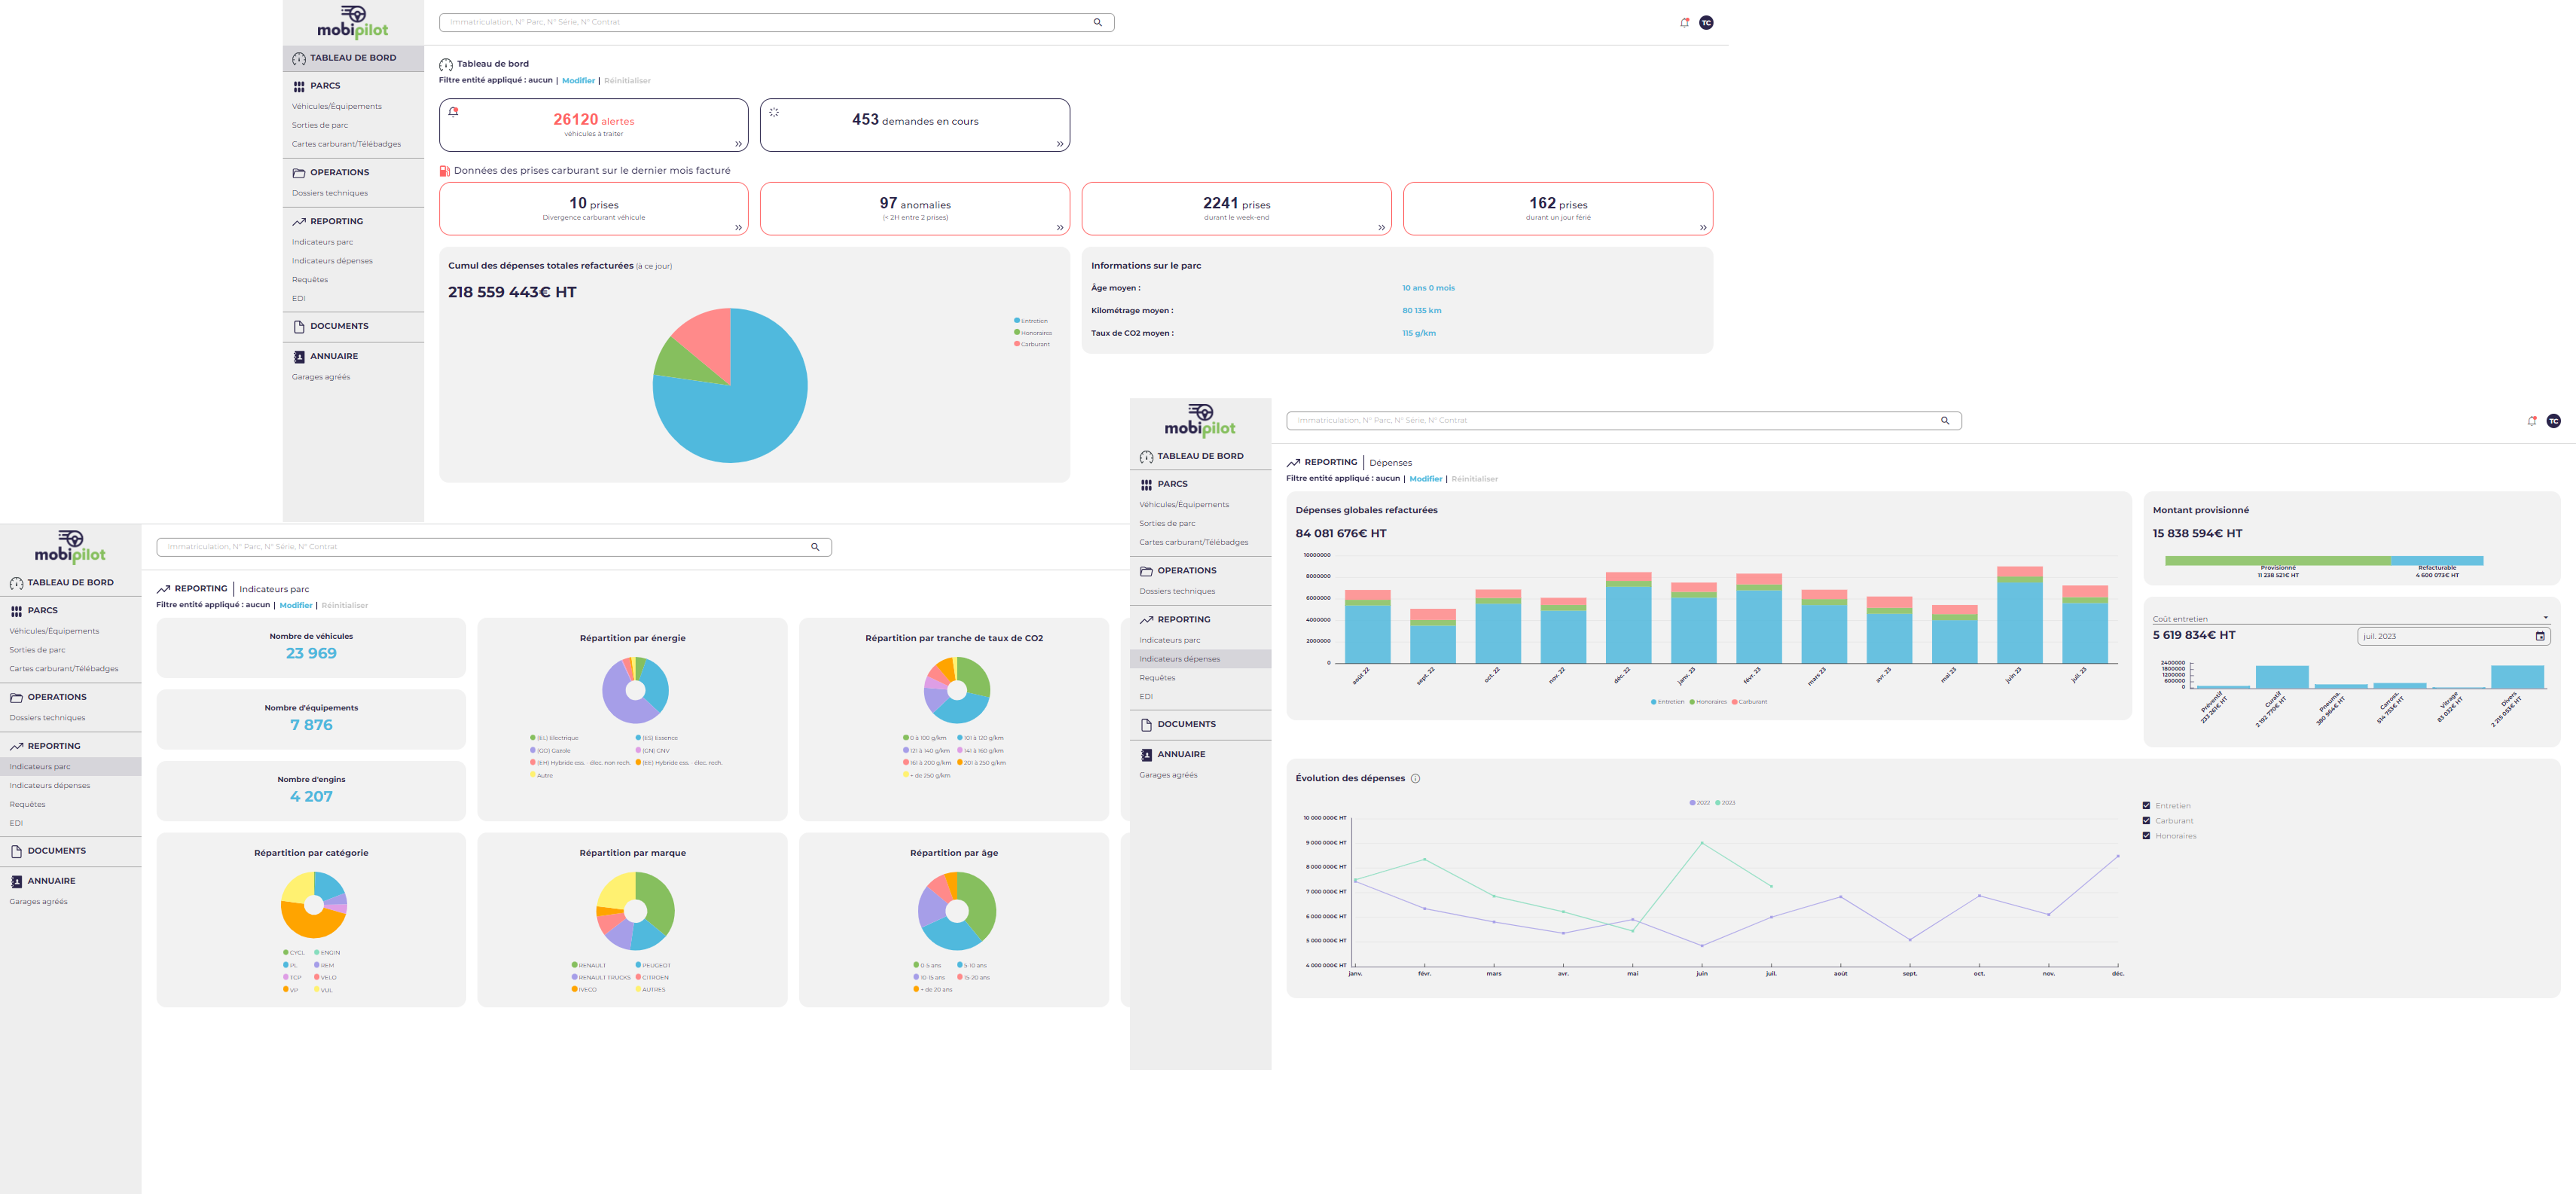Expand the 10 prises divergence carburant card arrow
2576x1194 pixels.
[x=738, y=228]
